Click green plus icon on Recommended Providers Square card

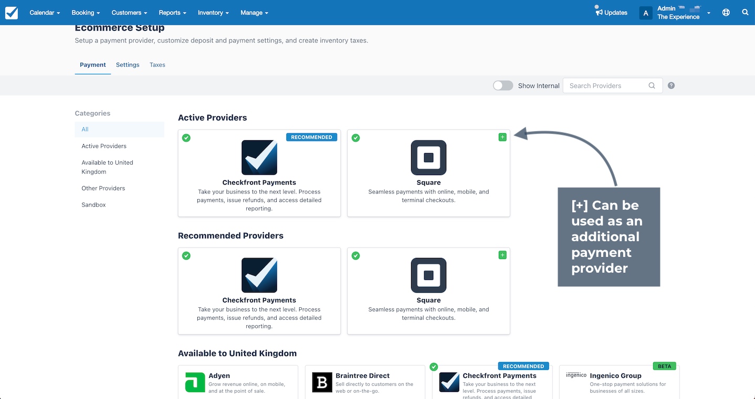(x=502, y=255)
